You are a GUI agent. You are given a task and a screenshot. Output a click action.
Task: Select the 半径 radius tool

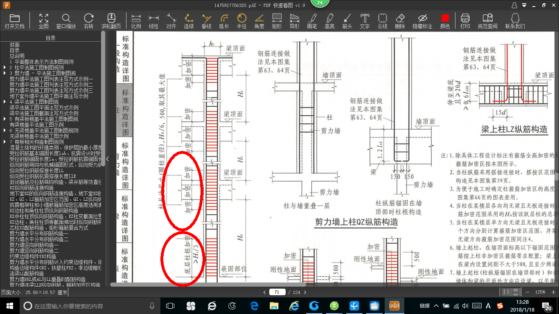(241, 21)
